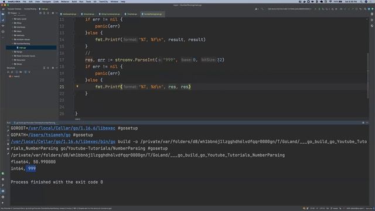Click the Search Everywhere magnifier in the toolbar

pyautogui.click(x=365, y=9)
